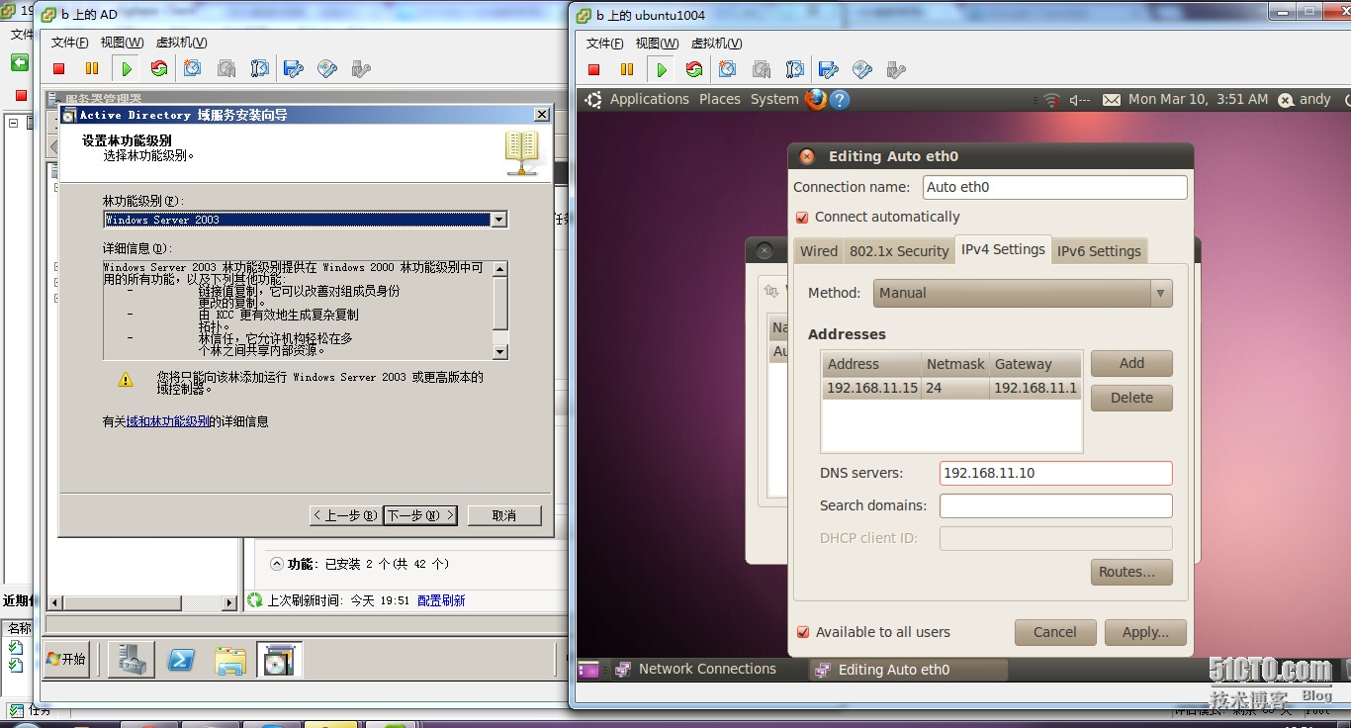
Task: Open Ubuntu help question-mark icon
Action: click(x=840, y=99)
